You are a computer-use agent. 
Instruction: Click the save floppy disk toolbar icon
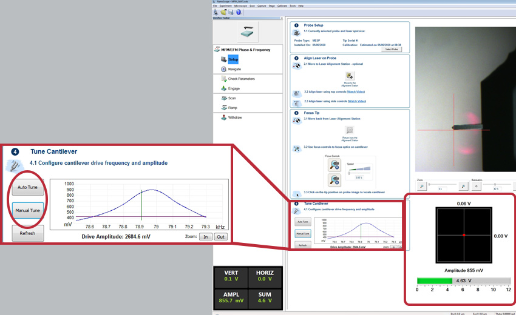click(231, 12)
